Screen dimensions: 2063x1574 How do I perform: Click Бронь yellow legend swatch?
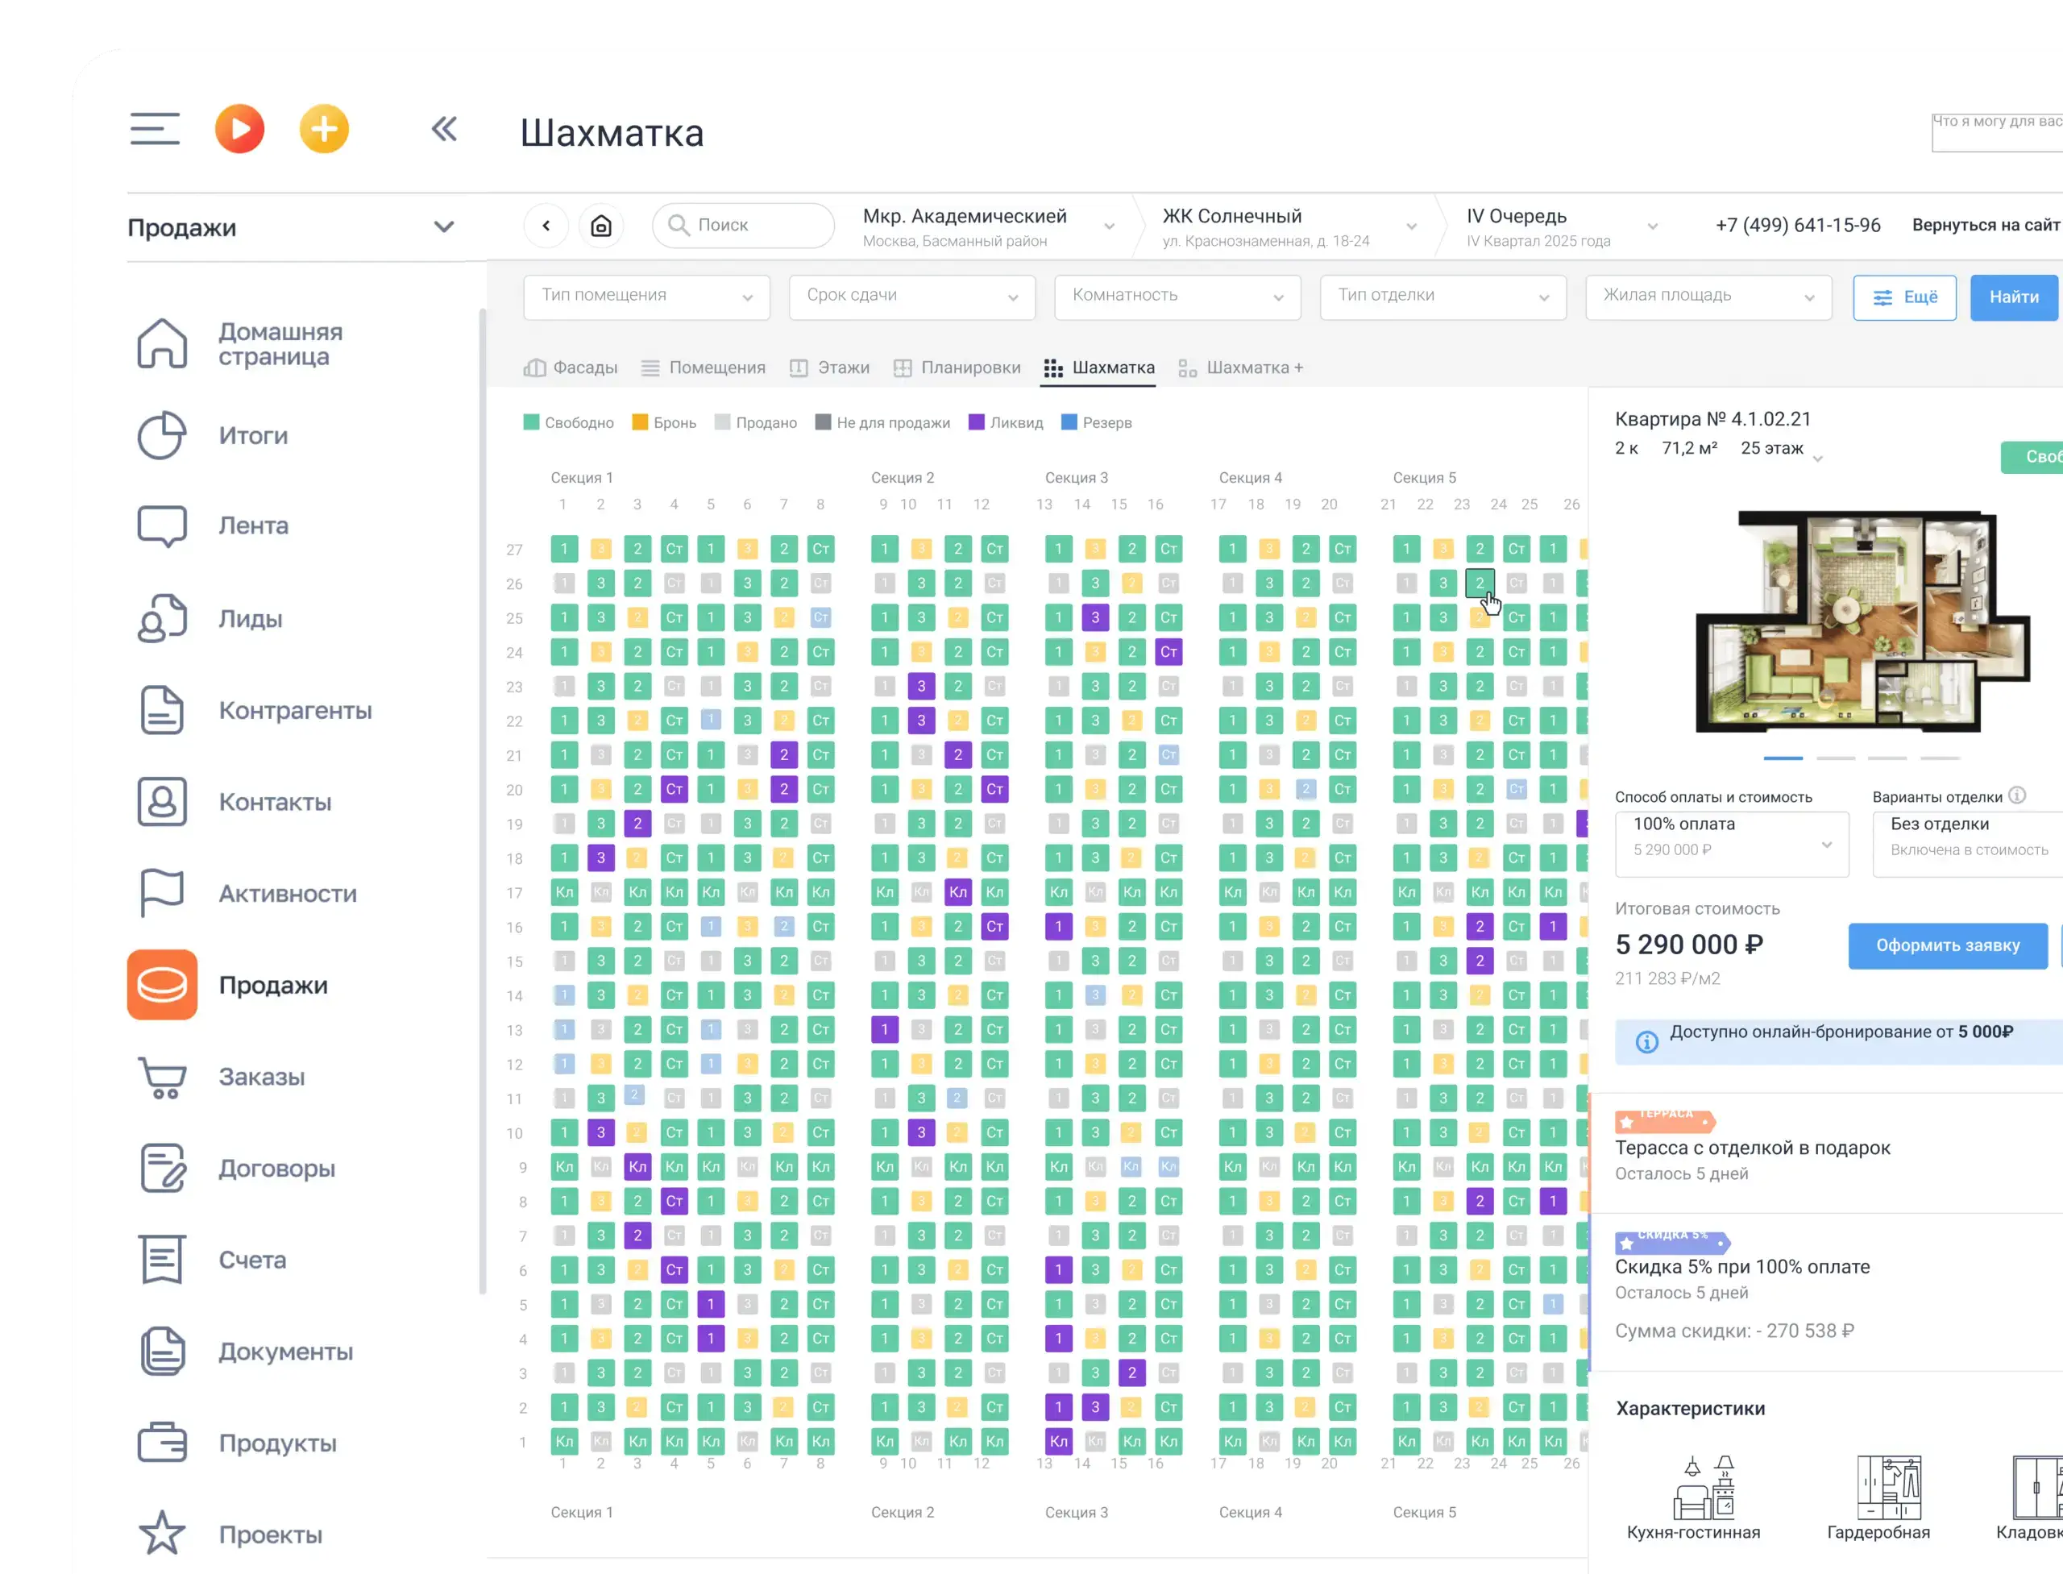point(640,422)
